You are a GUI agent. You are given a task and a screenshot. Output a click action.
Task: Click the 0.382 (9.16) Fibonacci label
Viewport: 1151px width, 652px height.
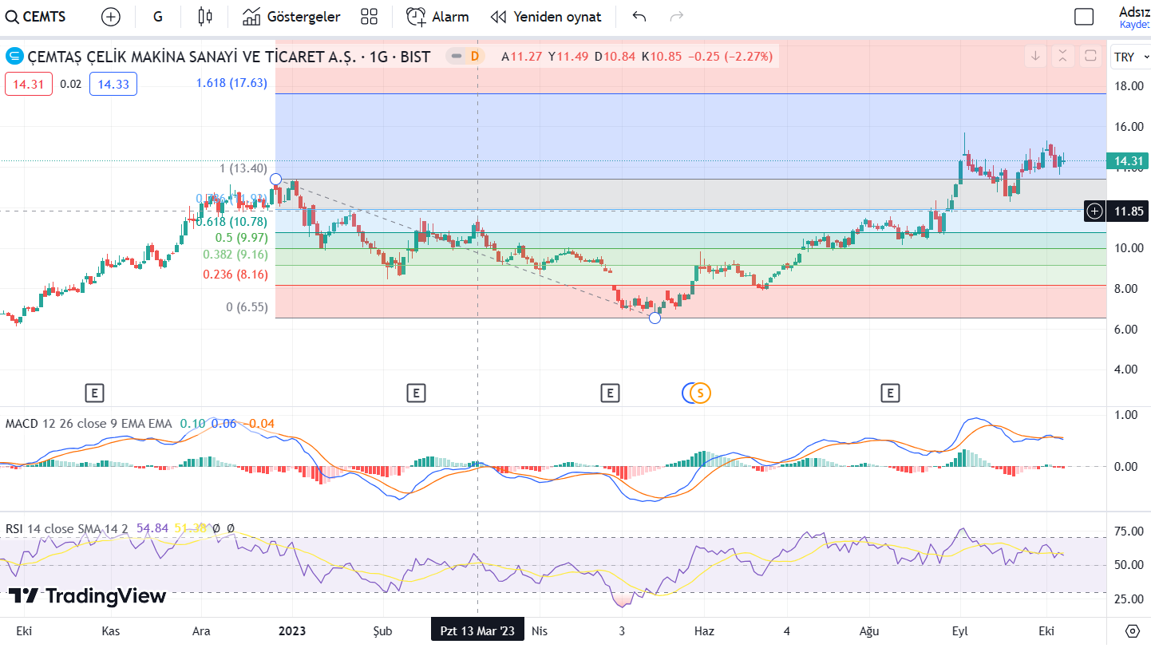[235, 255]
